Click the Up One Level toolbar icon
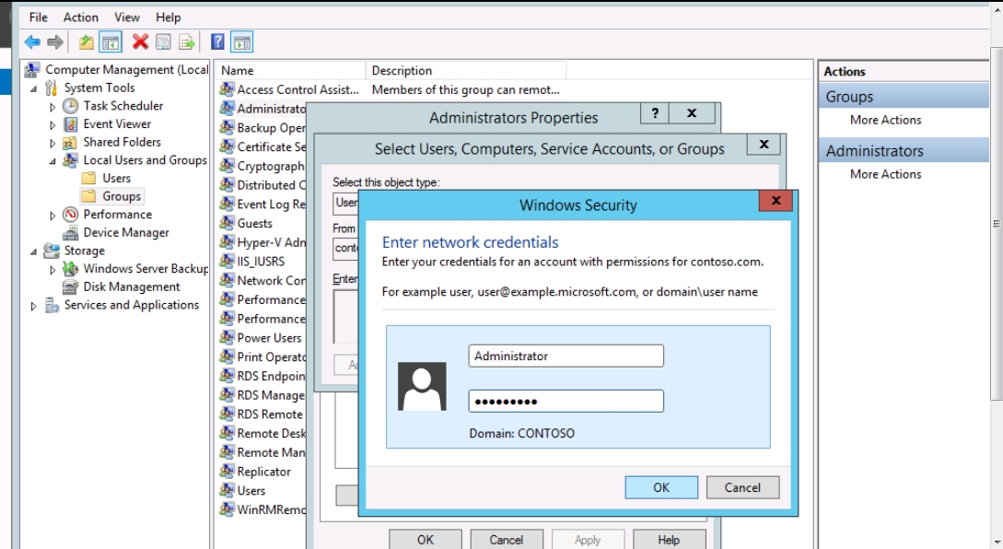This screenshot has height=549, width=1003. point(86,41)
